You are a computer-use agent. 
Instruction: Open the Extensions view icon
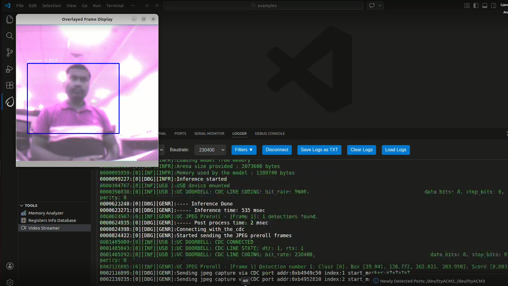(10, 85)
